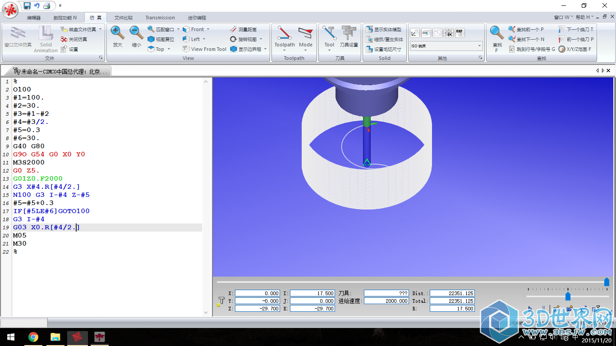The width and height of the screenshot is (616, 346).
Task: Click code line 'IF[#5LE#6]GOTO100'
Action: pyautogui.click(x=51, y=211)
